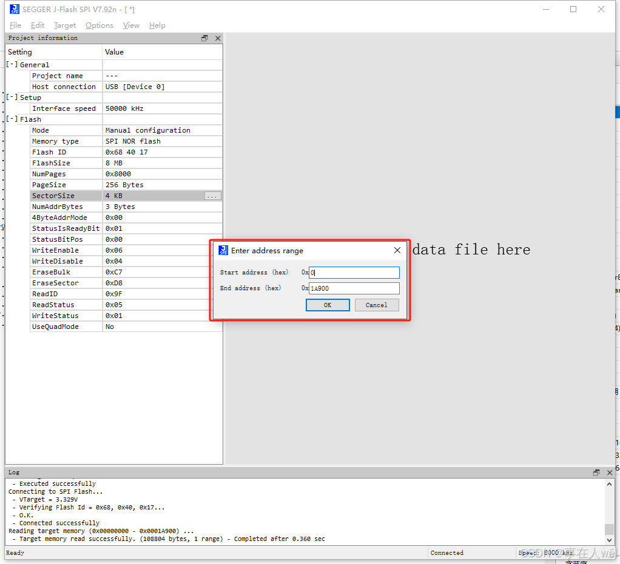Click the 'Connected successfully' log line
The width and height of the screenshot is (620, 564).
[x=56, y=523]
